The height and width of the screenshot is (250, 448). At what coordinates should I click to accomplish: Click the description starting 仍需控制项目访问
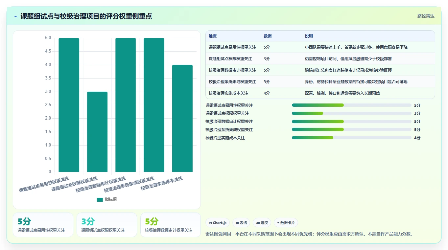tap(348, 59)
